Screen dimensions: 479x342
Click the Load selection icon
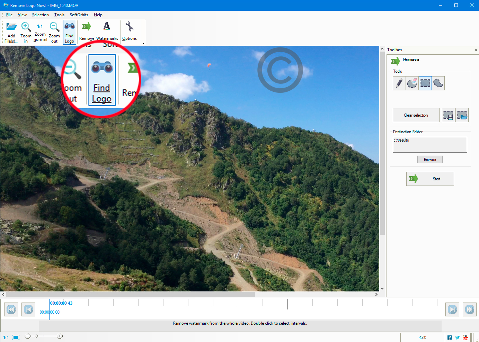(462, 115)
